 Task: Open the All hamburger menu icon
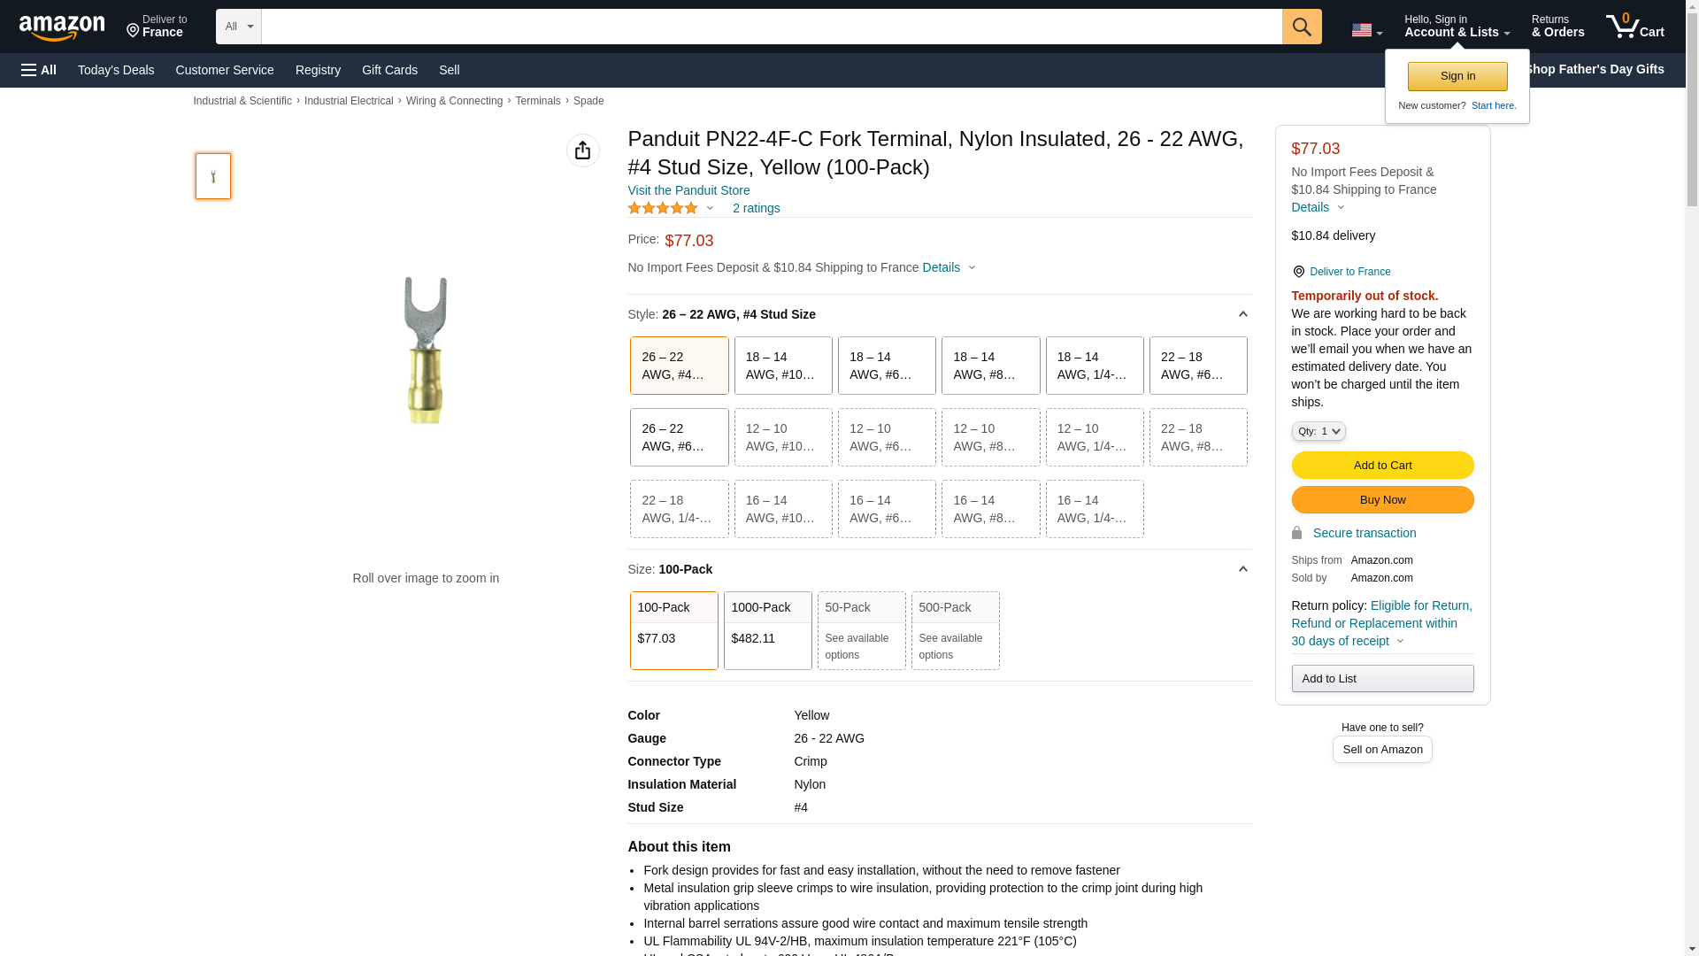(x=39, y=70)
